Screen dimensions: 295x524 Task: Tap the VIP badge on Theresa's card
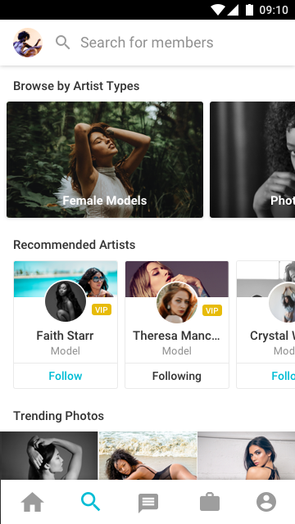click(212, 310)
